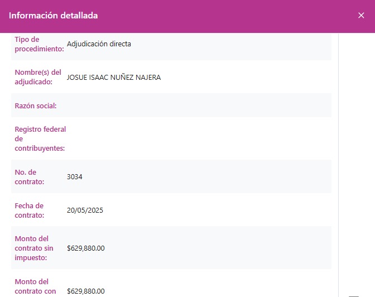Select the contract date 20/05/2025
Screen dimensions: 375x297
coord(85,210)
